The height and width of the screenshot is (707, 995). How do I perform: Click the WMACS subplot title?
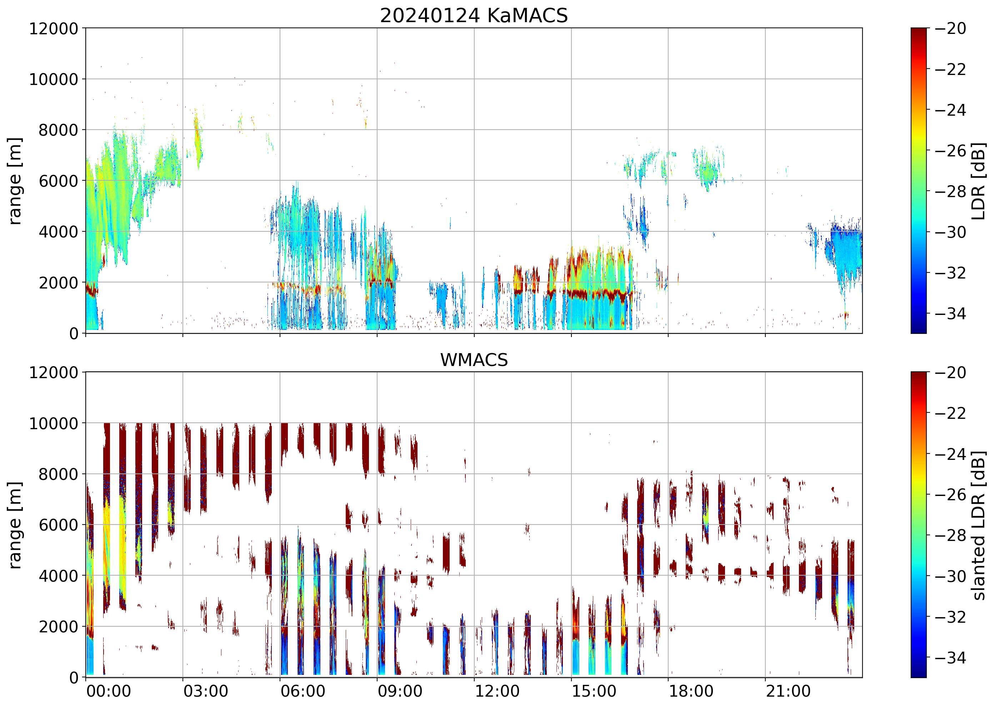tap(474, 360)
